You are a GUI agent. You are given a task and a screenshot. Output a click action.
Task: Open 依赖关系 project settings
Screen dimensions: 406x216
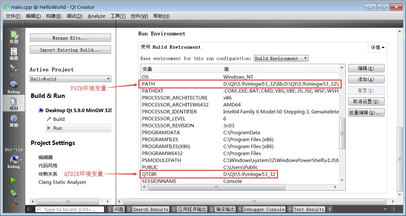48,174
